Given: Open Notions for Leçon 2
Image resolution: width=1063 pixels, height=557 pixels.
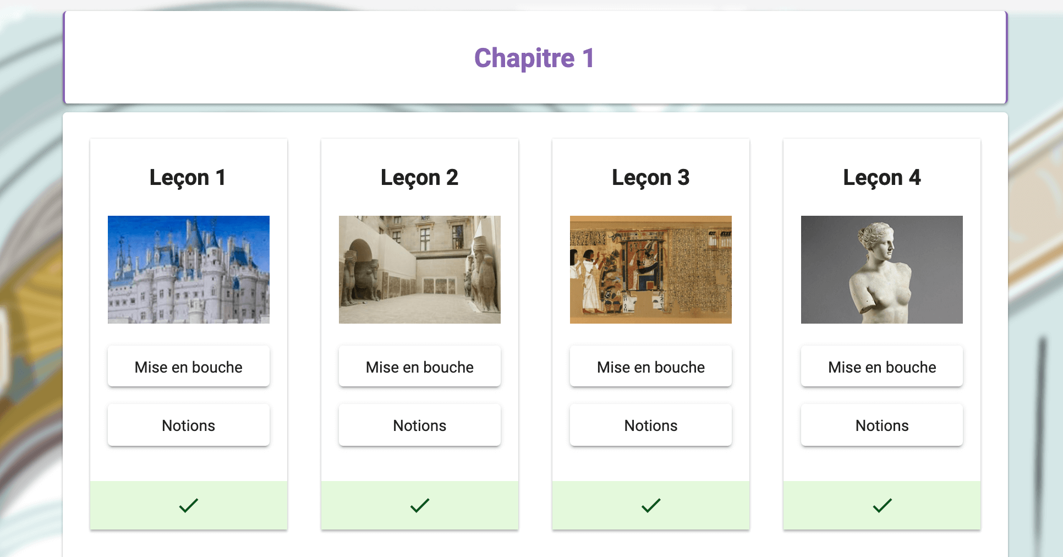Looking at the screenshot, I should click(419, 425).
